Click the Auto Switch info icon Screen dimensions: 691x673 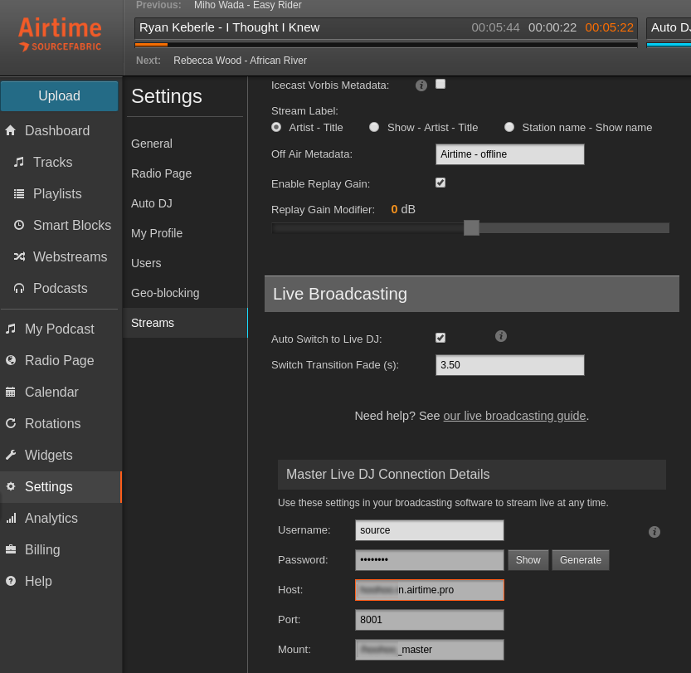coord(500,335)
